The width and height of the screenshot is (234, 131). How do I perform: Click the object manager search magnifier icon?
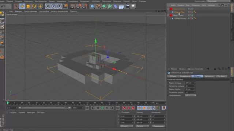219,5
